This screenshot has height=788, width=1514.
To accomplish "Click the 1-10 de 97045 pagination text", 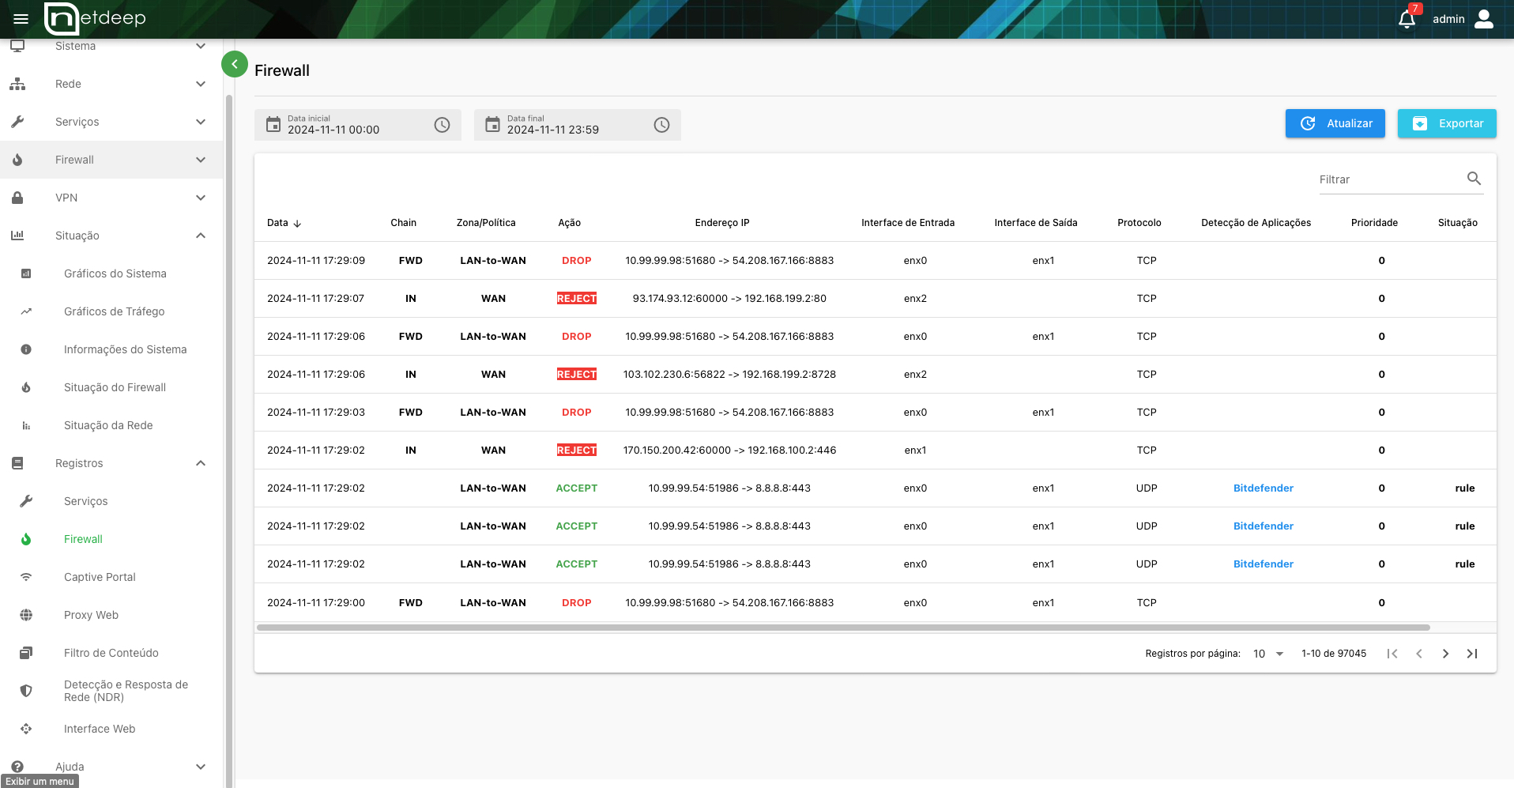I will 1334,654.
